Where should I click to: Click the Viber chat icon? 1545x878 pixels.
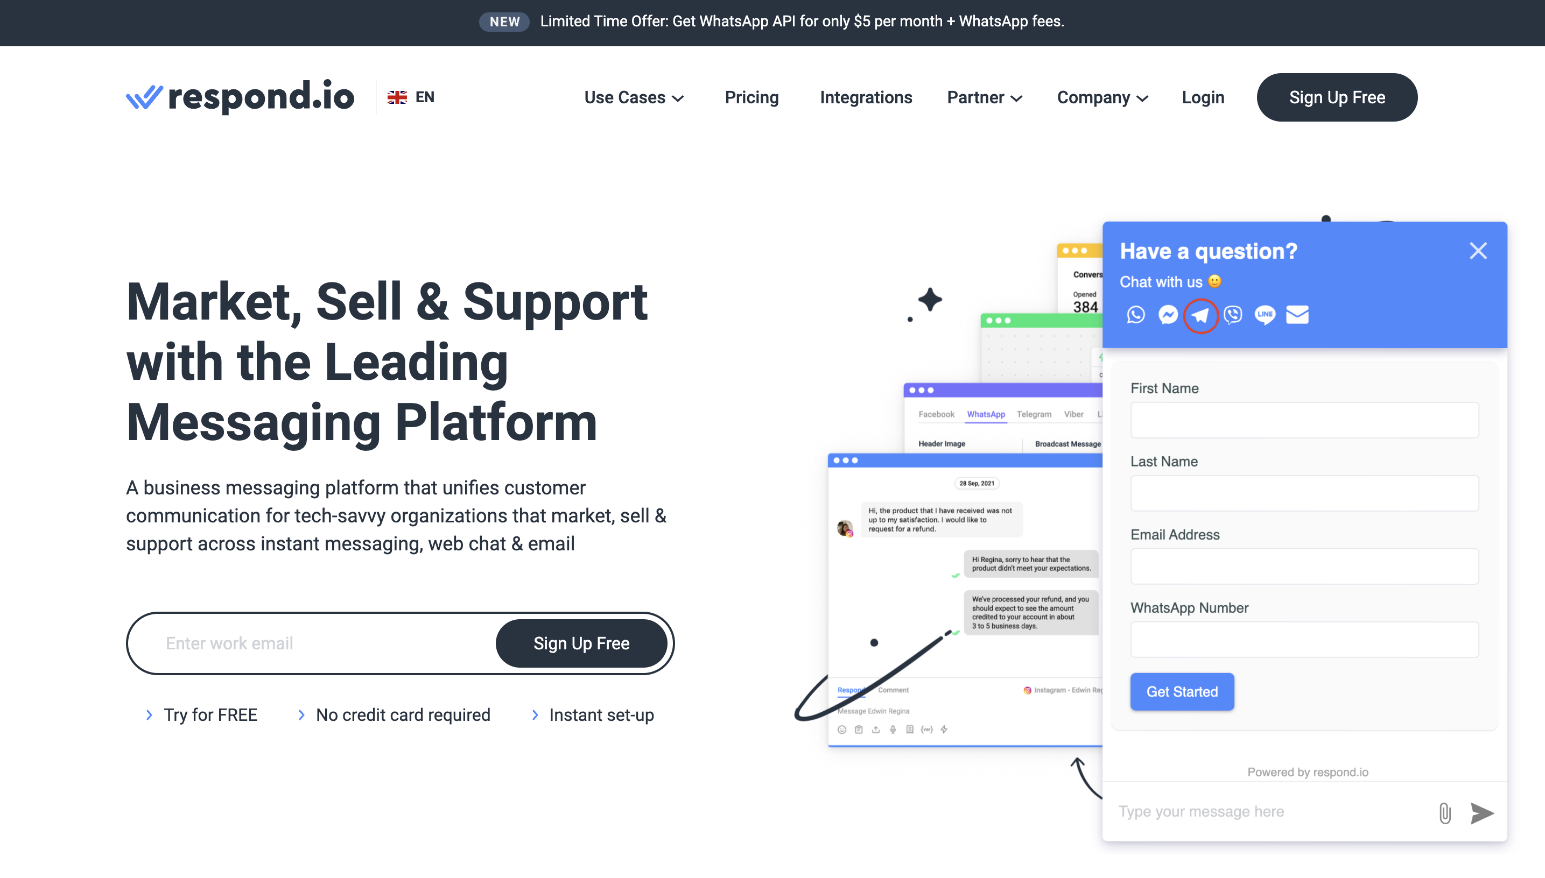pyautogui.click(x=1233, y=315)
